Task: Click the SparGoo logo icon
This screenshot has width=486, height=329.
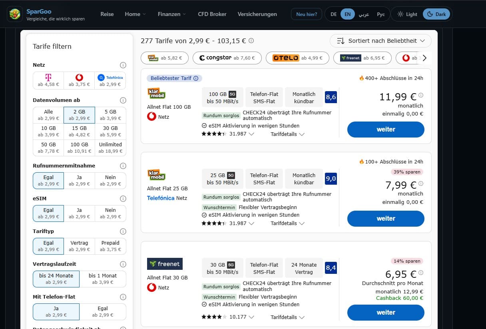Action: pos(15,14)
